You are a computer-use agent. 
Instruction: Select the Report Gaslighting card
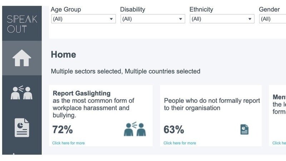pyautogui.click(x=101, y=116)
